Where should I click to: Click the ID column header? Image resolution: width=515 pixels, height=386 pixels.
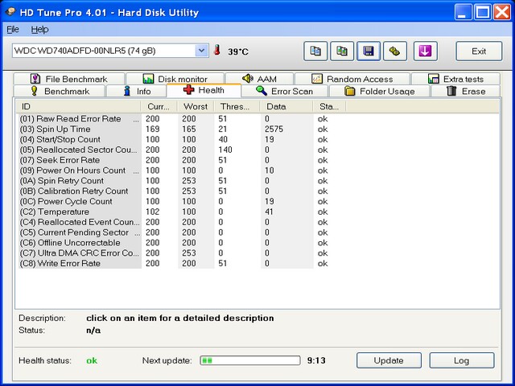(79, 107)
